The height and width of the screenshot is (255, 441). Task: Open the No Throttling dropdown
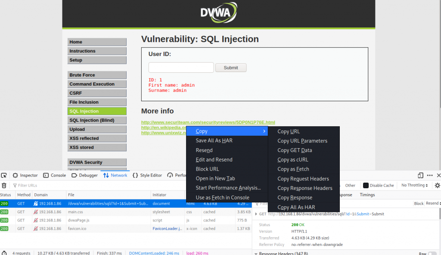tap(415, 185)
